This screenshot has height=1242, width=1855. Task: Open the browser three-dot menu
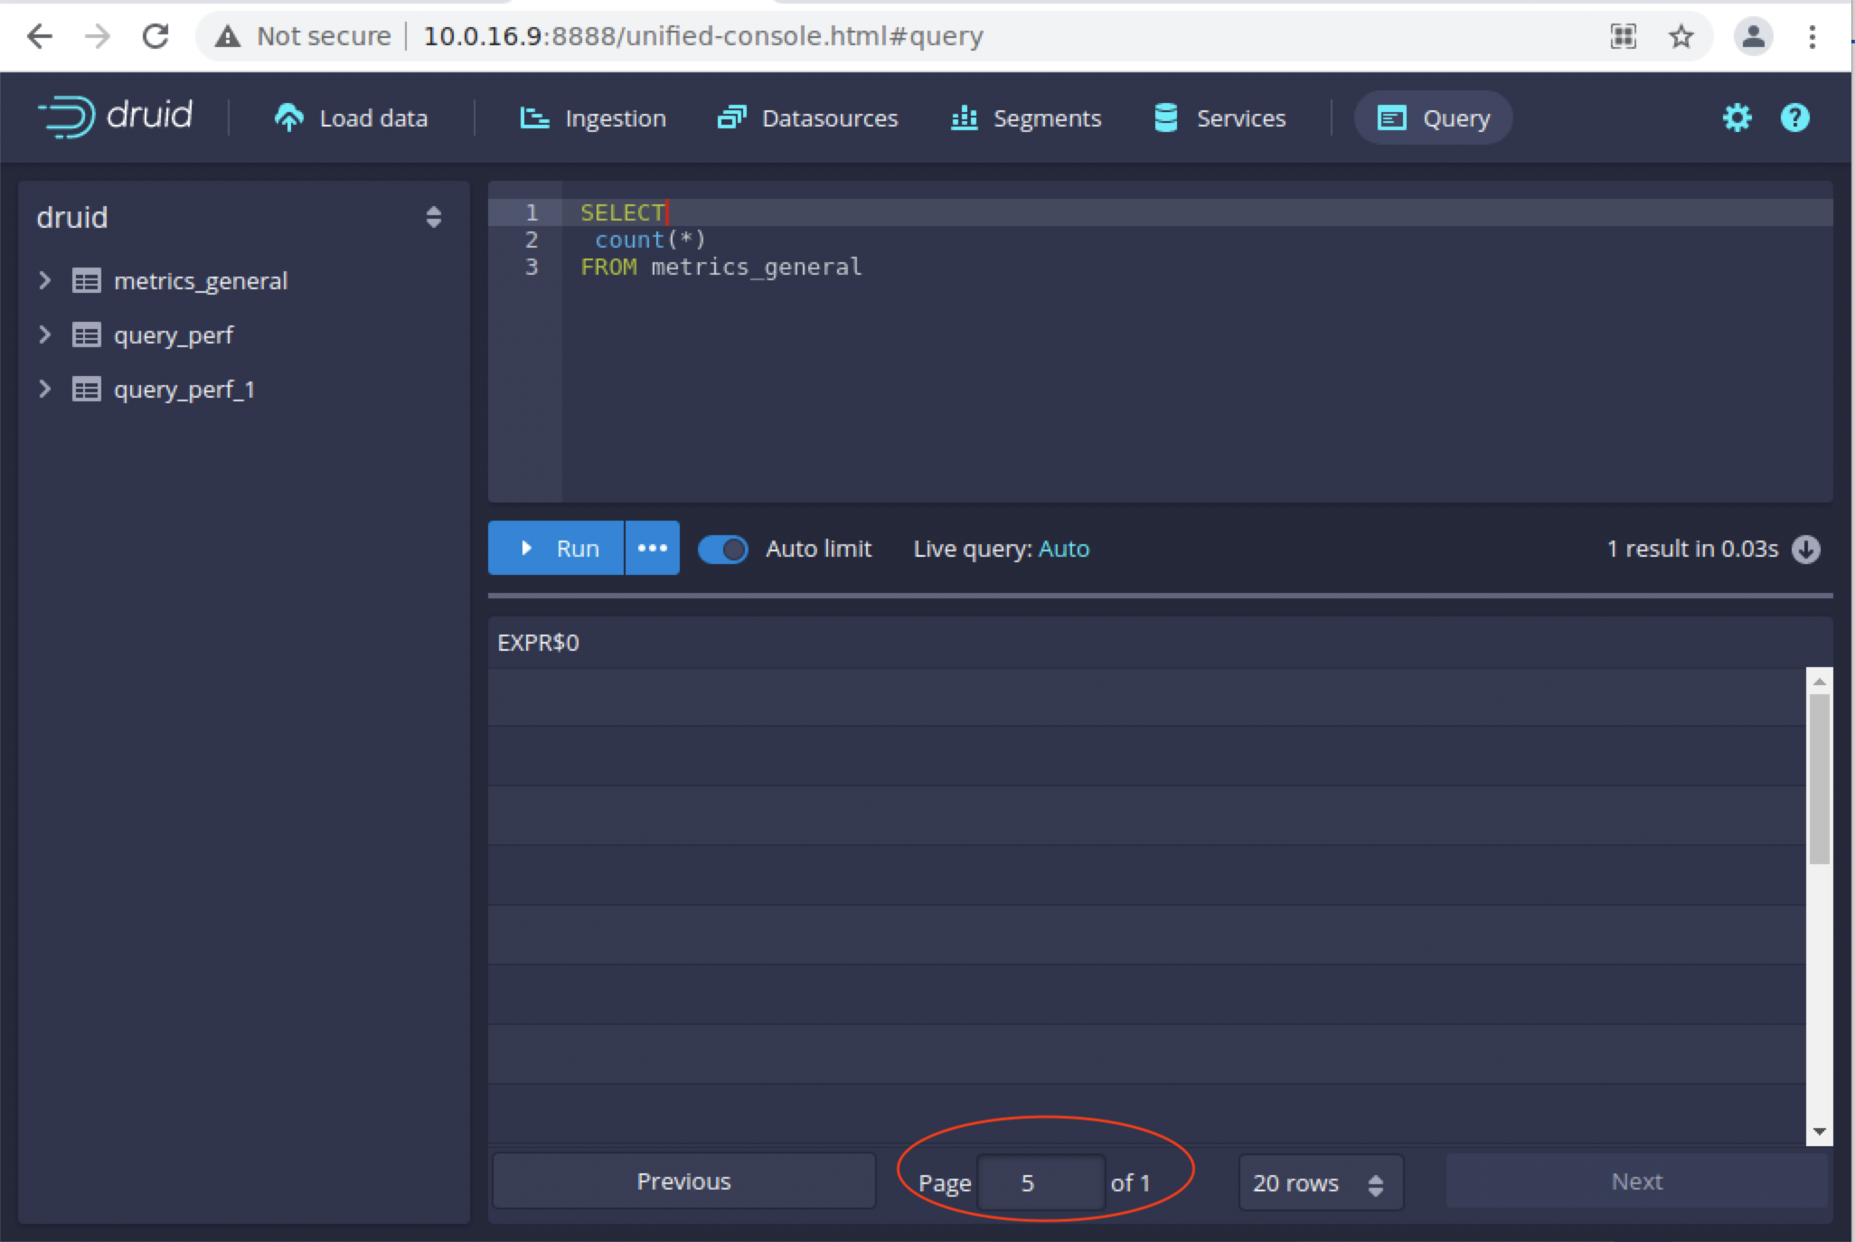[x=1813, y=36]
